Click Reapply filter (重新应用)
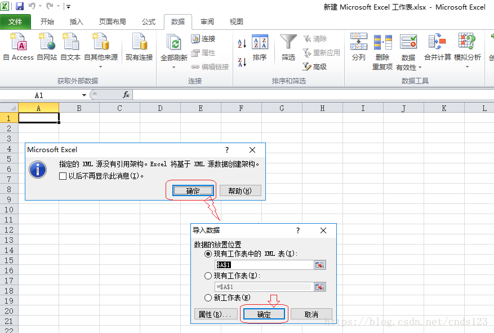 [321, 52]
